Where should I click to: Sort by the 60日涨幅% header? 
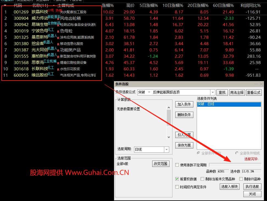[223, 5]
